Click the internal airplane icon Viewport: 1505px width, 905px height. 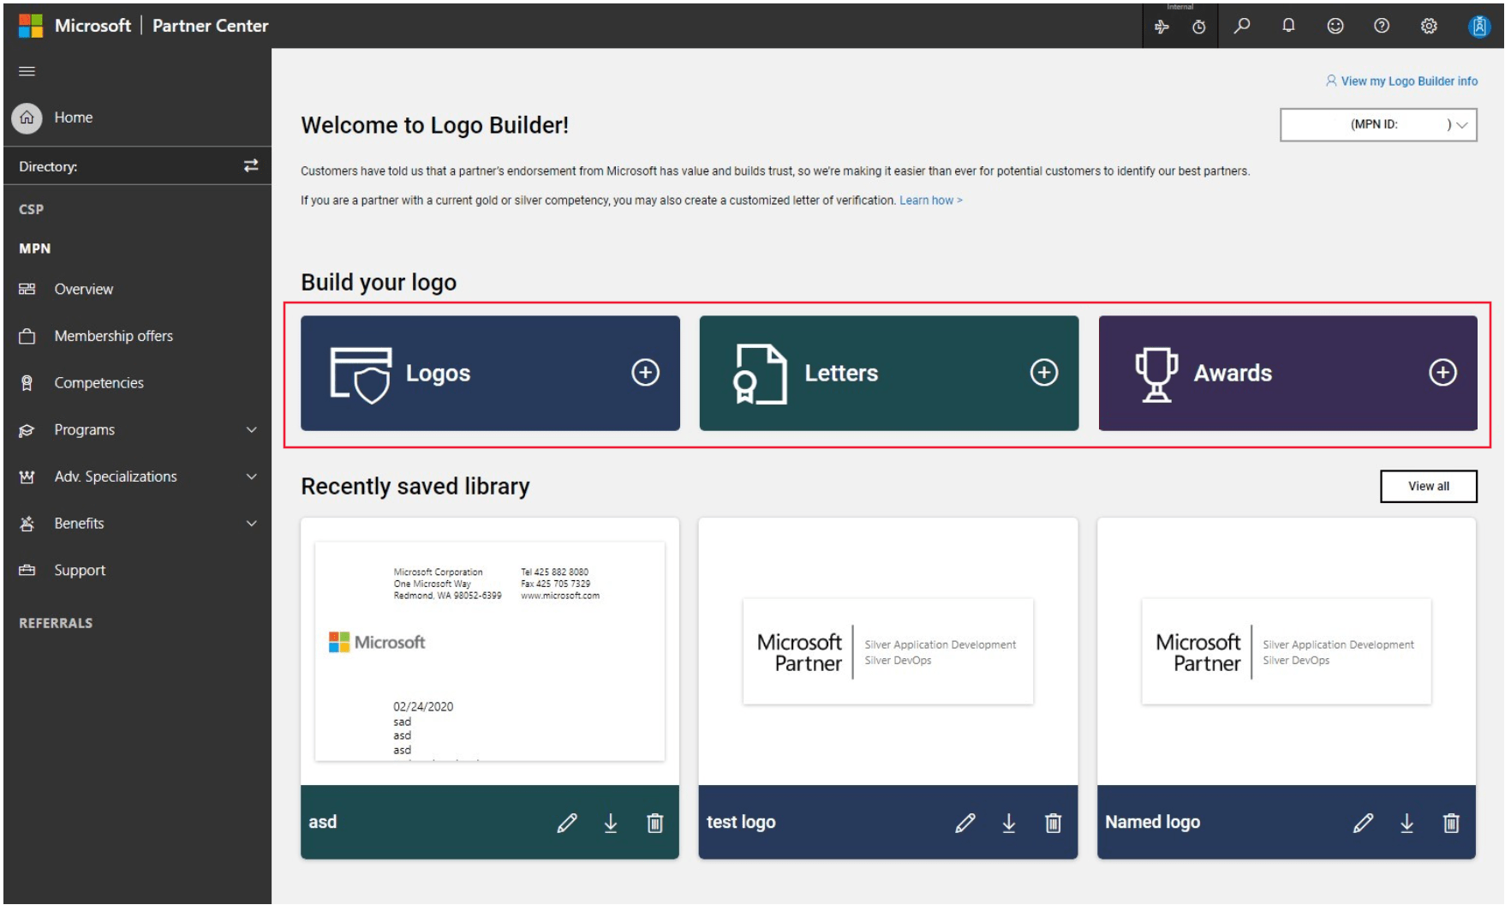click(1162, 27)
